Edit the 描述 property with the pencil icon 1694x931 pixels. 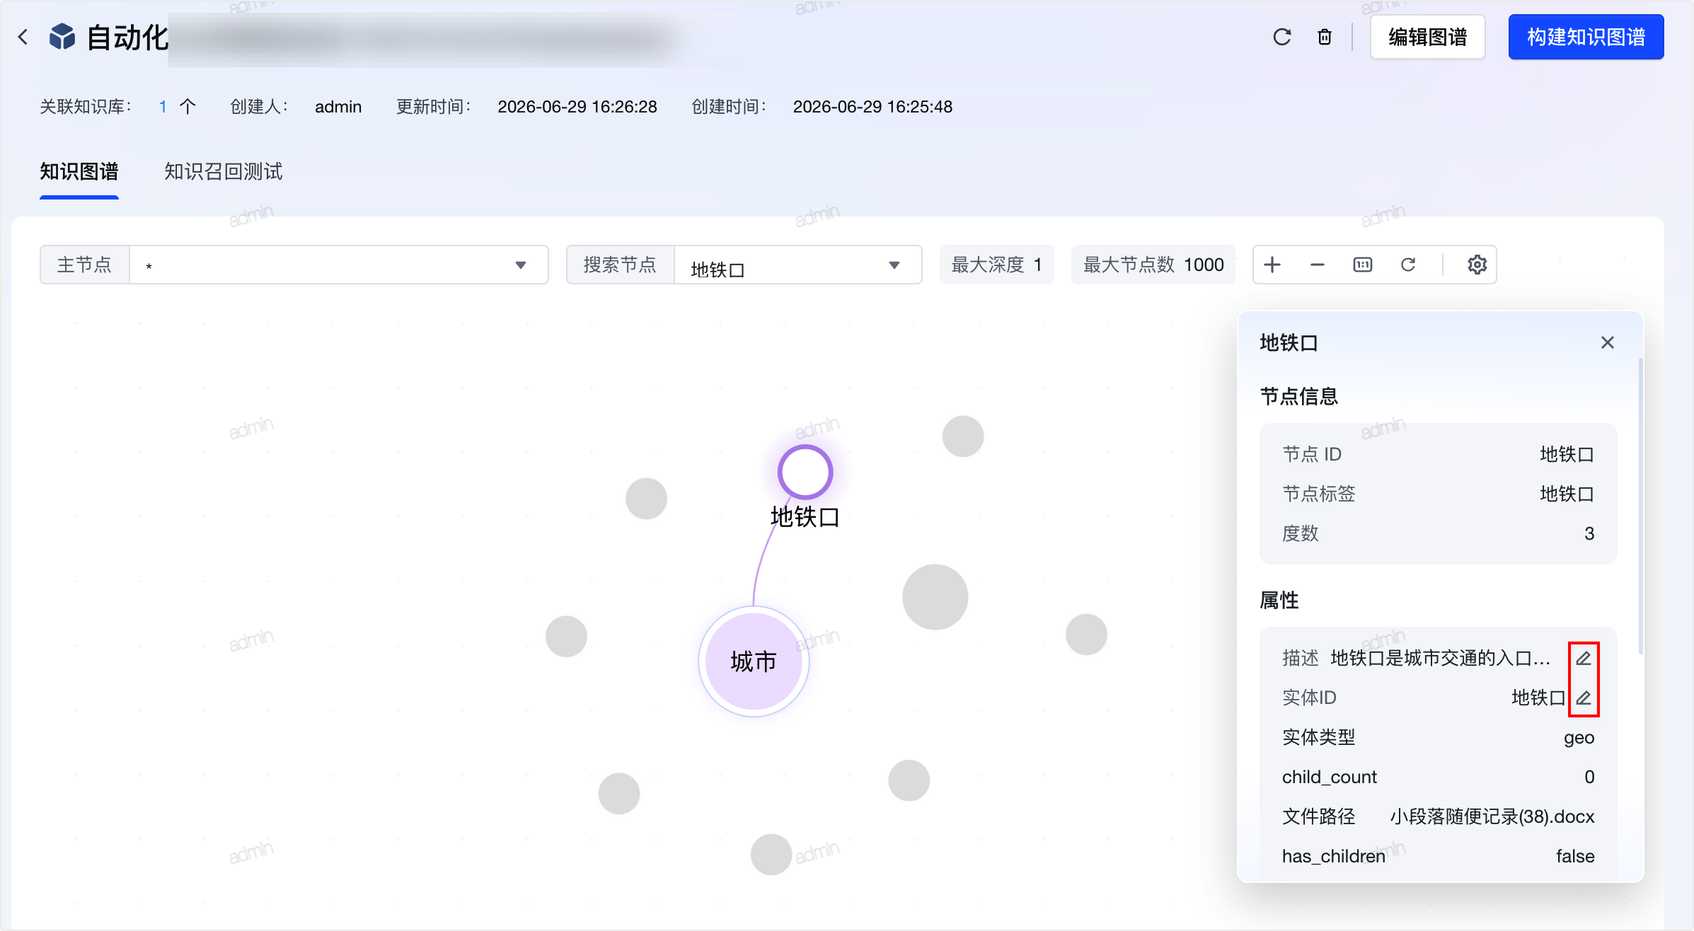pyautogui.click(x=1584, y=658)
